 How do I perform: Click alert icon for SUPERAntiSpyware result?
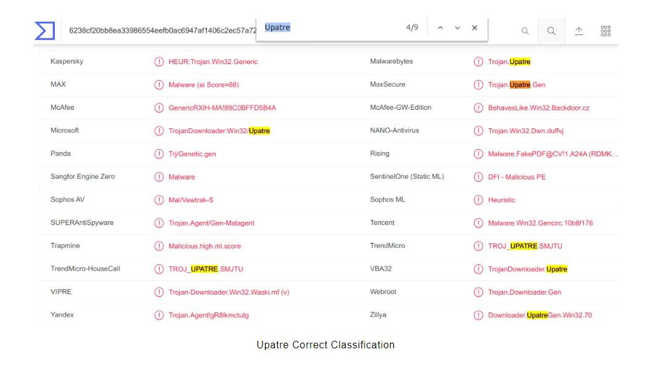pyautogui.click(x=159, y=223)
